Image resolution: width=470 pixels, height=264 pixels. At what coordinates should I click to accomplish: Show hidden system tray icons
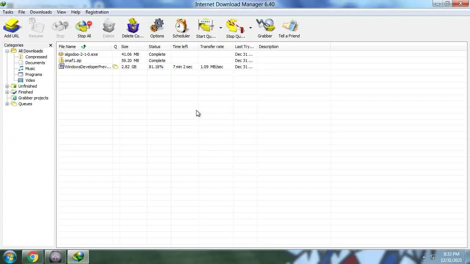click(x=424, y=257)
